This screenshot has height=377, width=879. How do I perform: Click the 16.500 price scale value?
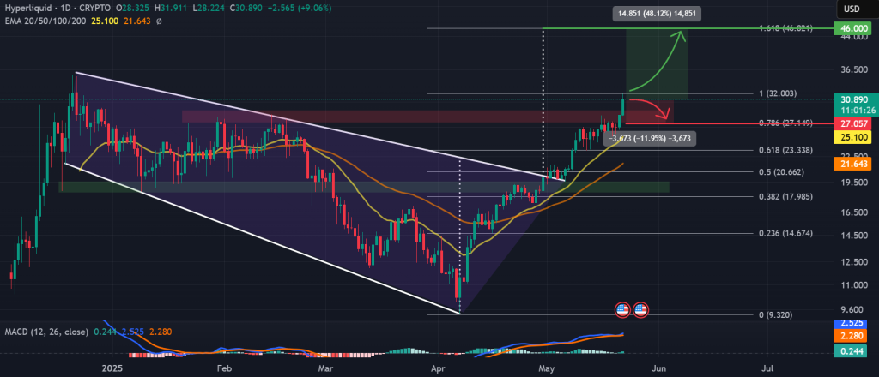point(852,212)
